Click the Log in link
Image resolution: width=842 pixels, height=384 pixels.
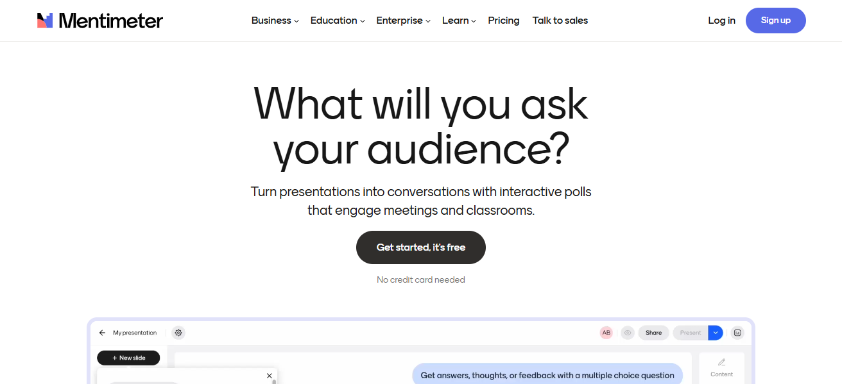click(722, 21)
